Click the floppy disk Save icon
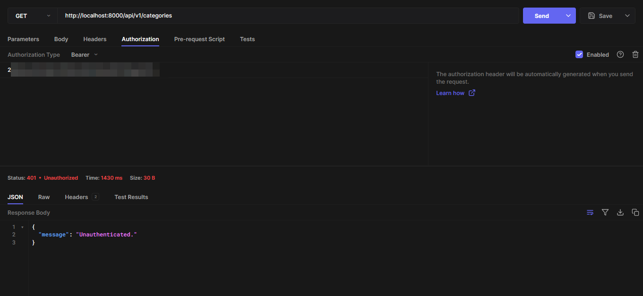Screen dimensions: 643x296 point(592,16)
